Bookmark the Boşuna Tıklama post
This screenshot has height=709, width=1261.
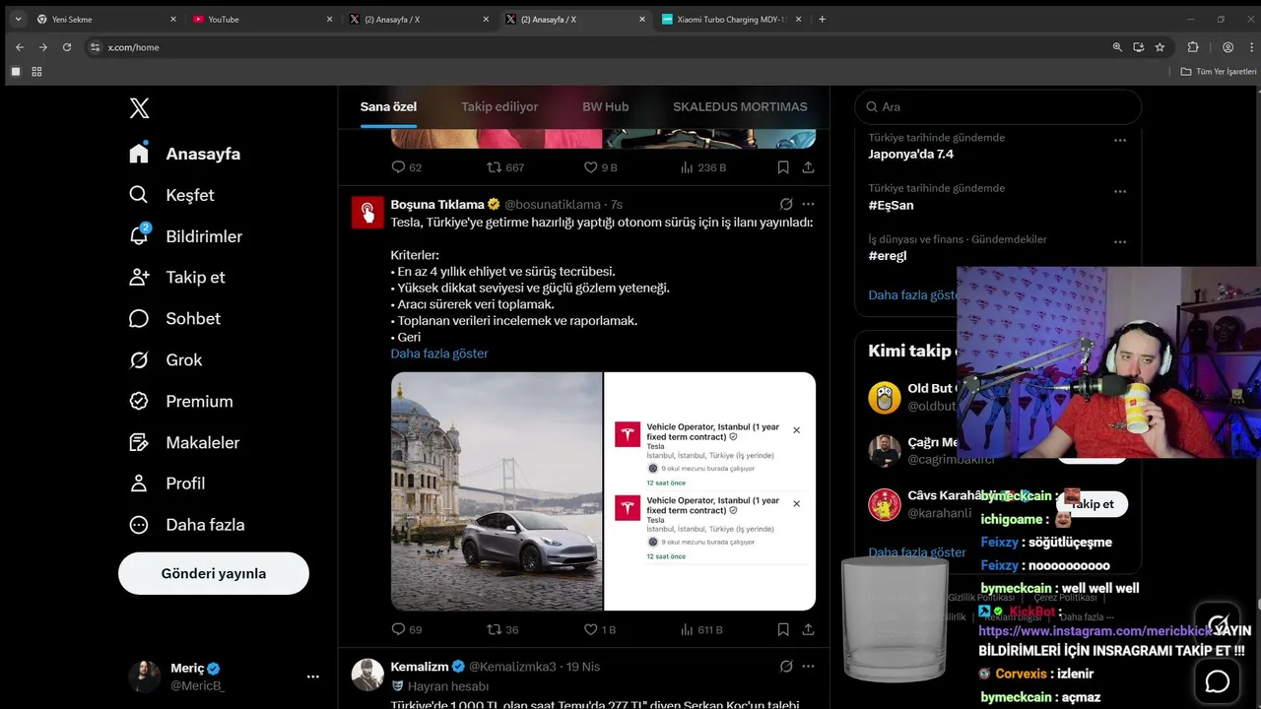point(783,629)
